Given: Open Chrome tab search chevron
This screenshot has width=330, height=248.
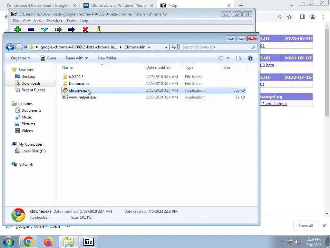Looking at the screenshot, I should point(291,5).
